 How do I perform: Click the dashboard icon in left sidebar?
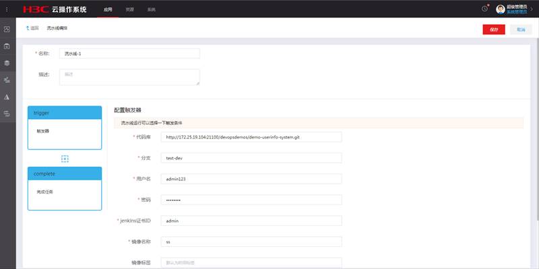7,30
